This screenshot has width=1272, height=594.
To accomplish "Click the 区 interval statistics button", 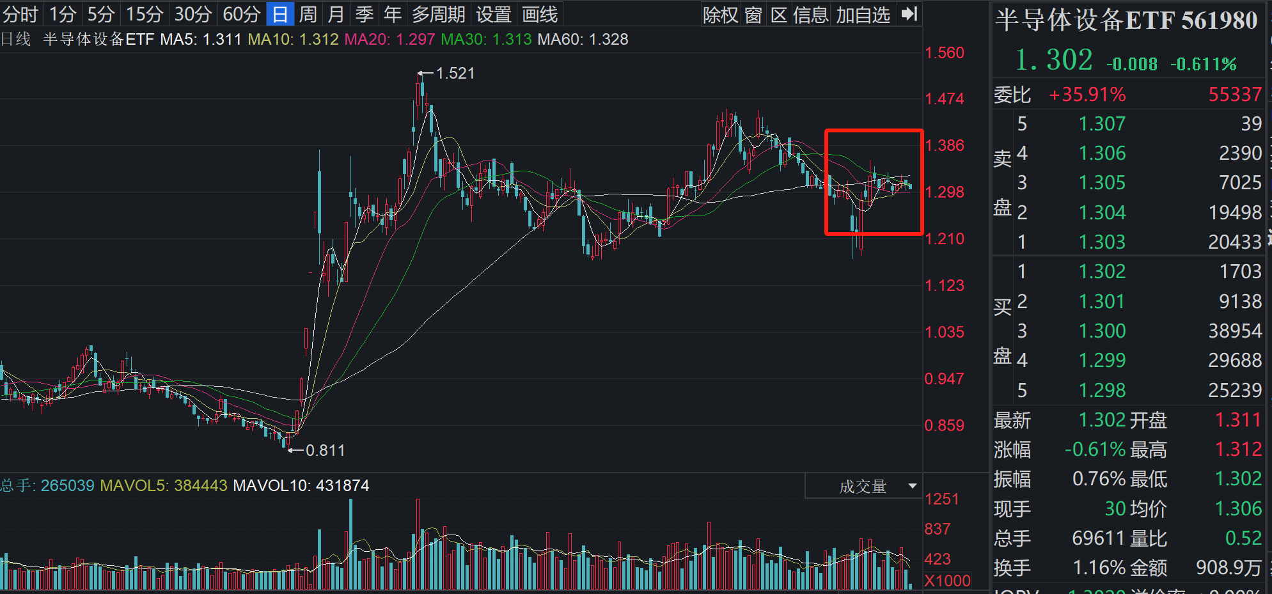I will pos(778,14).
